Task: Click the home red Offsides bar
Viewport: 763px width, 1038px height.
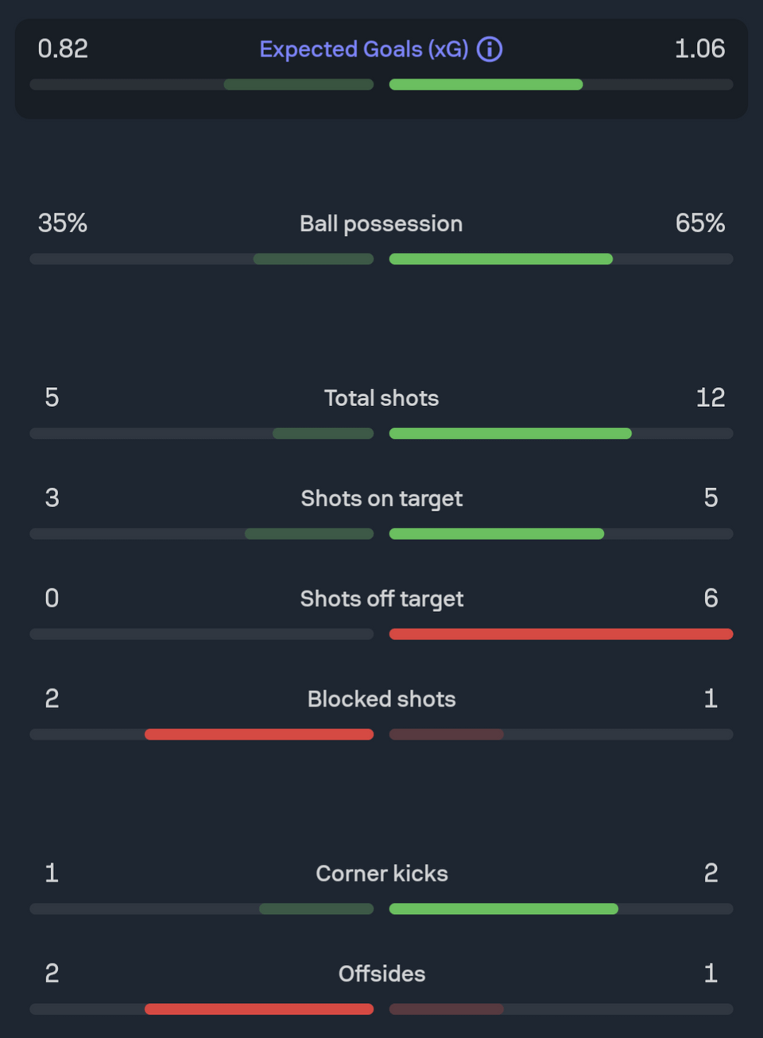Action: (259, 1009)
